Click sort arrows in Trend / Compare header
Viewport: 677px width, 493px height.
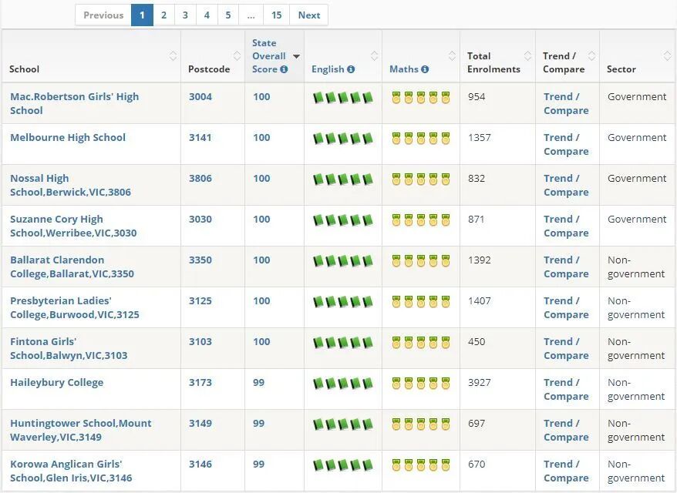591,55
